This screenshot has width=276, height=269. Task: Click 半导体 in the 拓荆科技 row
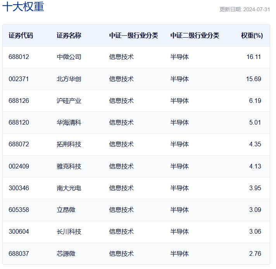coord(179,144)
